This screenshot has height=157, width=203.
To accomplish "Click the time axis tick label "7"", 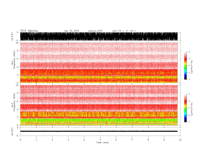I will pyautogui.click(x=132, y=140).
